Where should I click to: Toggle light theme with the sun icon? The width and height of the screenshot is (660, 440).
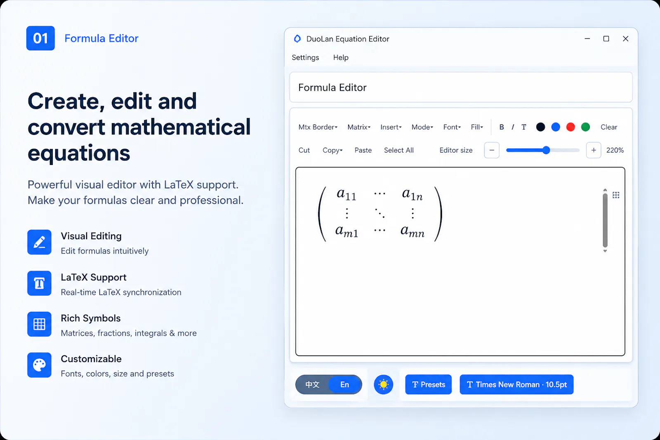(384, 385)
